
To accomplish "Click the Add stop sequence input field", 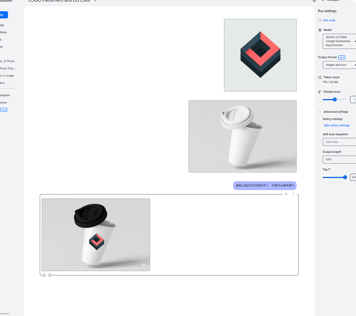I will (339, 142).
